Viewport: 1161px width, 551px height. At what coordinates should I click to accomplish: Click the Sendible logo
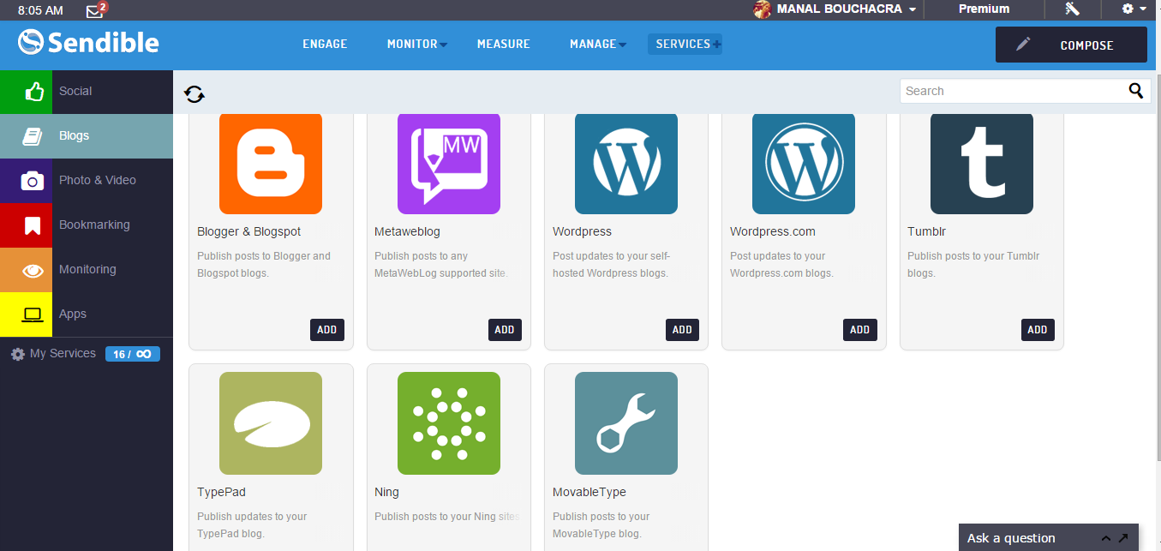pyautogui.click(x=88, y=42)
